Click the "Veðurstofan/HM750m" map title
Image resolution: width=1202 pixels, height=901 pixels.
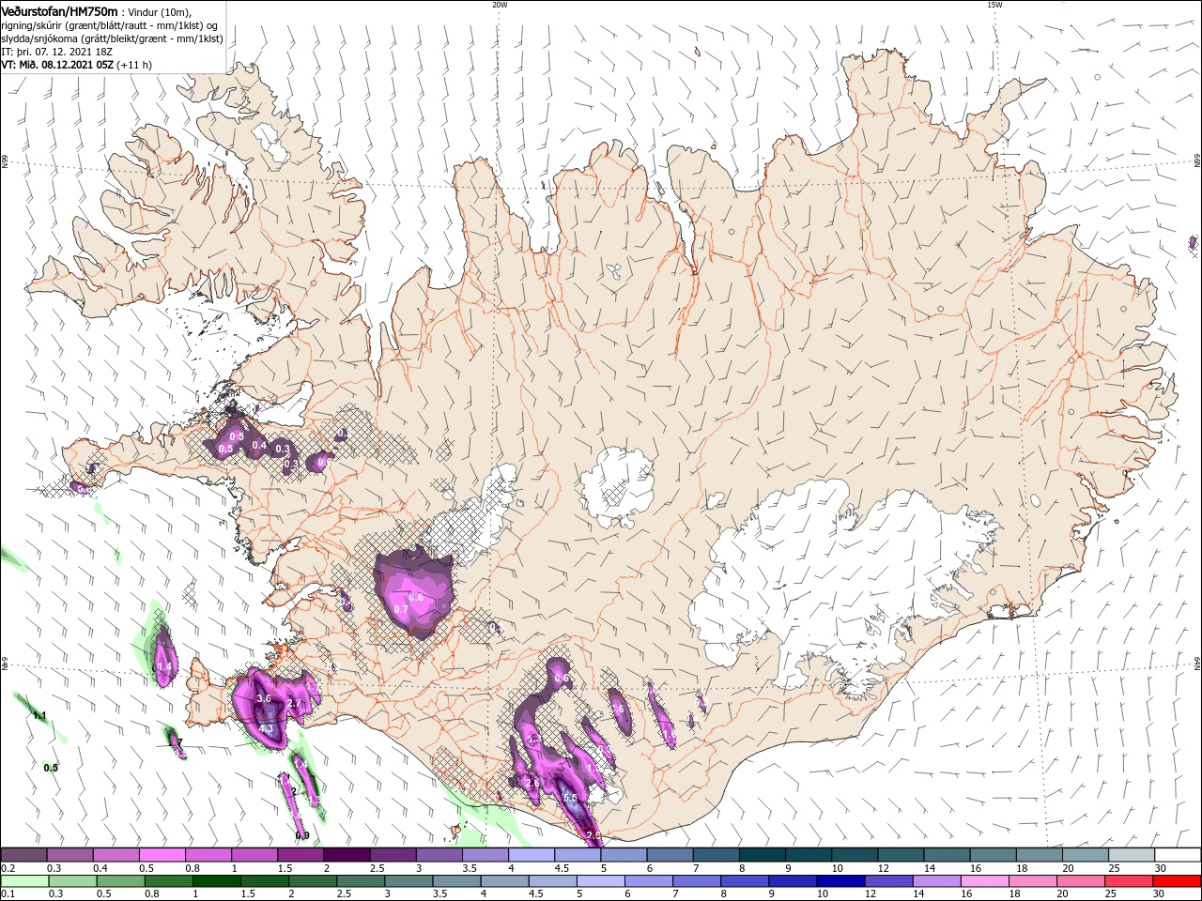pyautogui.click(x=59, y=10)
